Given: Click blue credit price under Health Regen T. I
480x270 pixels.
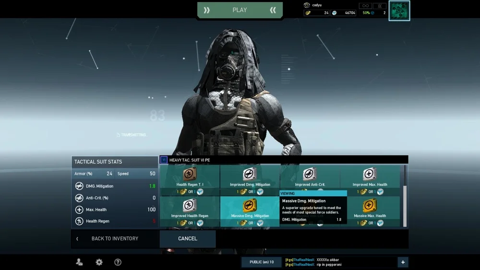Looking at the screenshot, I should pos(199,192).
